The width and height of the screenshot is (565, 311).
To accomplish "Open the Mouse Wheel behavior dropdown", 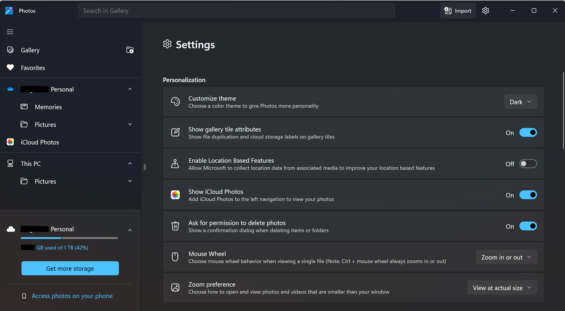I will (x=506, y=257).
